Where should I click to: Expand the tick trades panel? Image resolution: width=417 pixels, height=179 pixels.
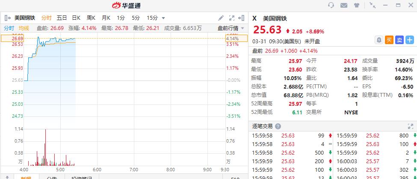pyautogui.click(x=410, y=126)
